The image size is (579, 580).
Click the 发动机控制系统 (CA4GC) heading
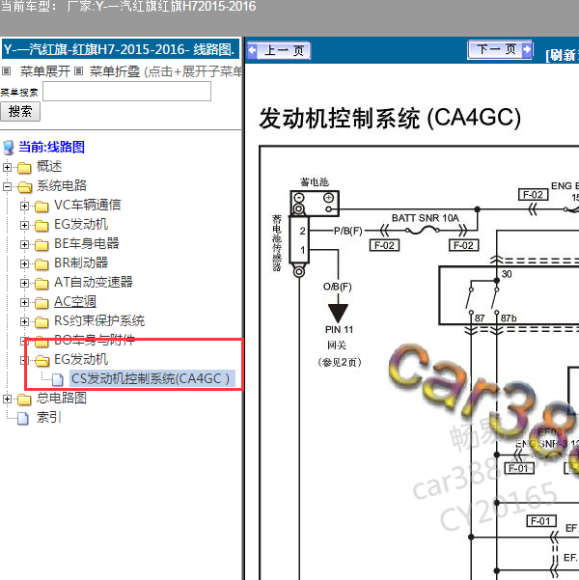[x=390, y=118]
